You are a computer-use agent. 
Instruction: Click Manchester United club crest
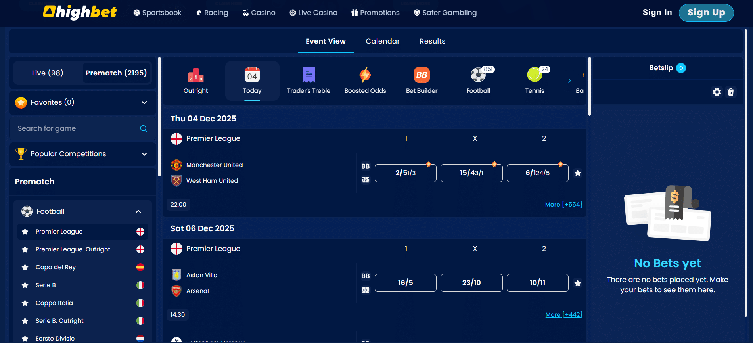tap(176, 165)
